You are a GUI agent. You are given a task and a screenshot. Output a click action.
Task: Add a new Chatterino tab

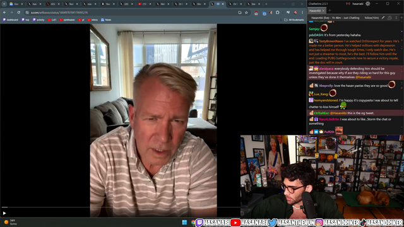tap(330, 11)
